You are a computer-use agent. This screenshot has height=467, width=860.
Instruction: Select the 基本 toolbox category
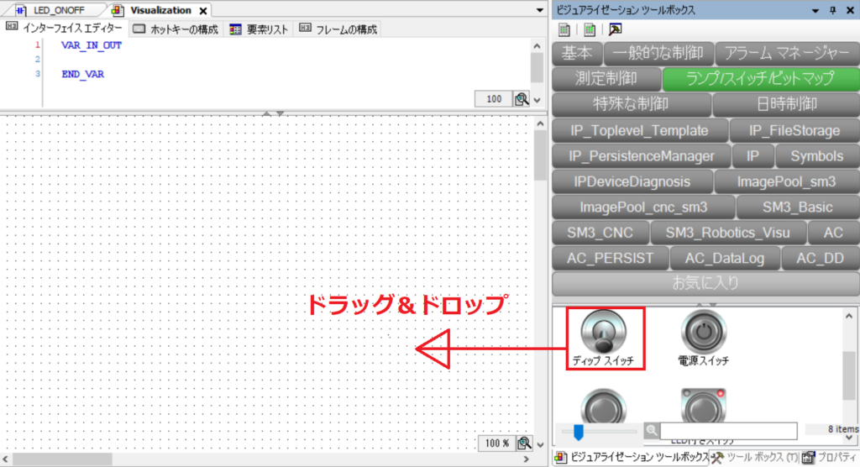pos(577,54)
